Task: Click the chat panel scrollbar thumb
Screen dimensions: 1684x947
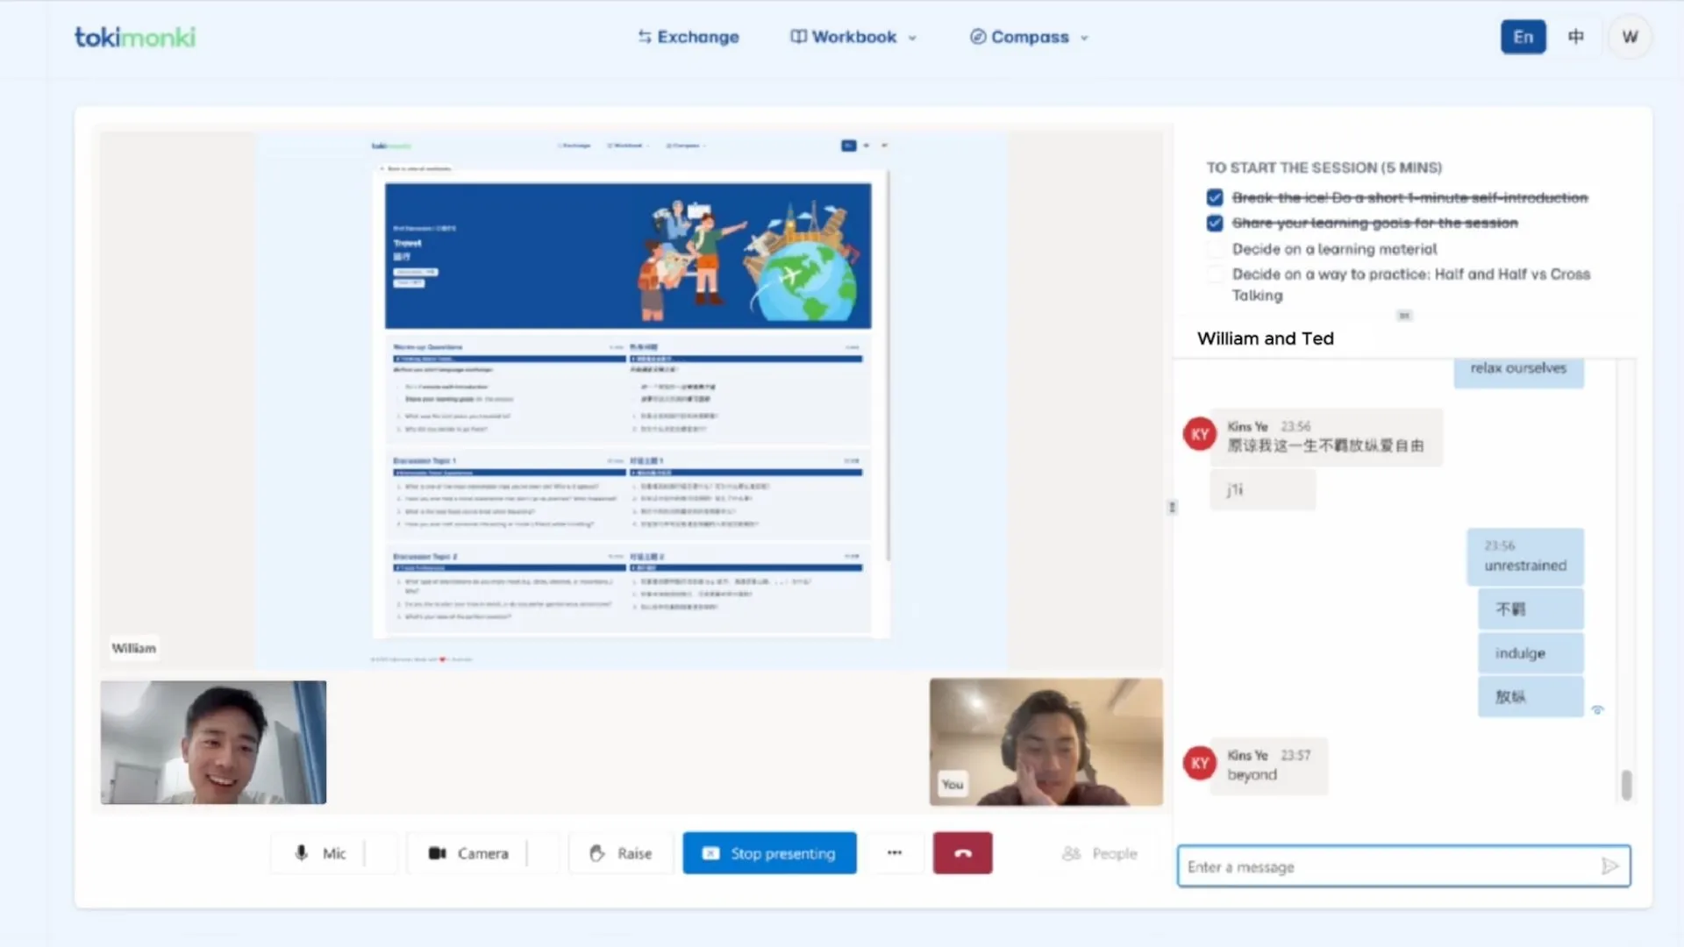Action: pos(1626,784)
